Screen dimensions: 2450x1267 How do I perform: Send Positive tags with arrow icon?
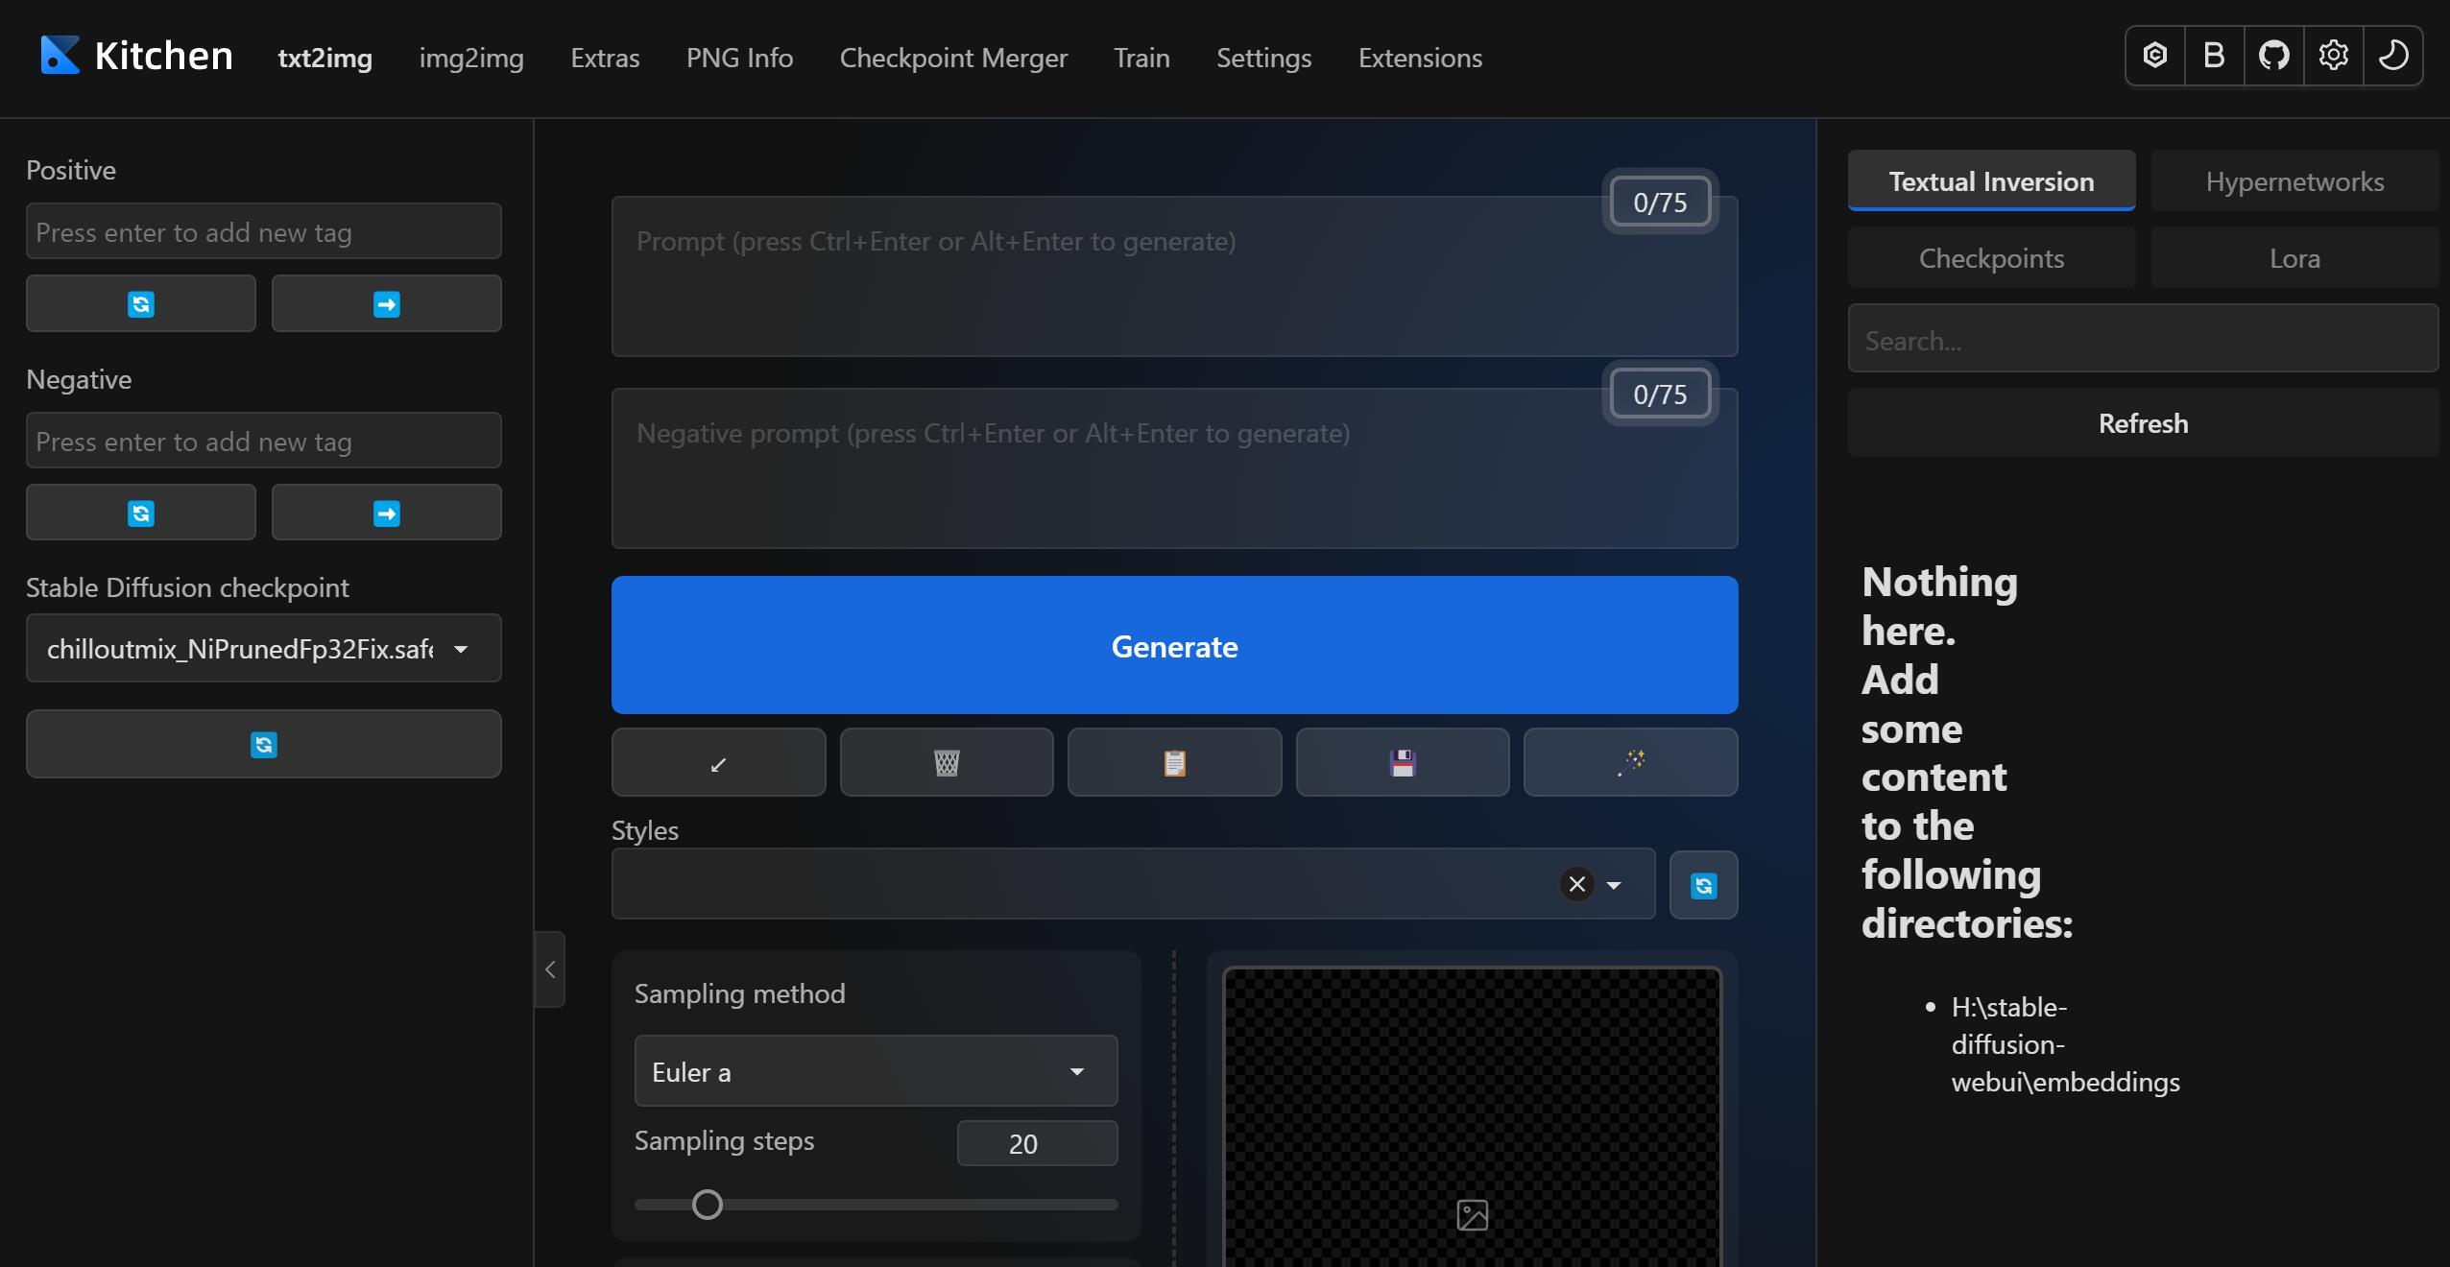(x=386, y=304)
